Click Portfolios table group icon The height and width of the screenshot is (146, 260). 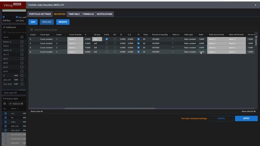[x=4, y=104]
